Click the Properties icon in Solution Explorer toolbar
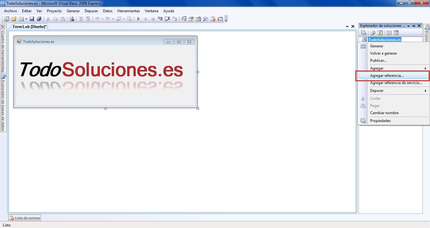The height and width of the screenshot is (228, 430). point(364,33)
